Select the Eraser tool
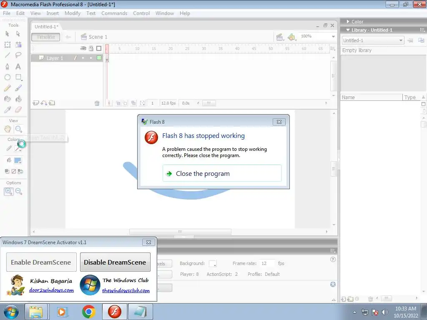The image size is (427, 320). [18, 110]
